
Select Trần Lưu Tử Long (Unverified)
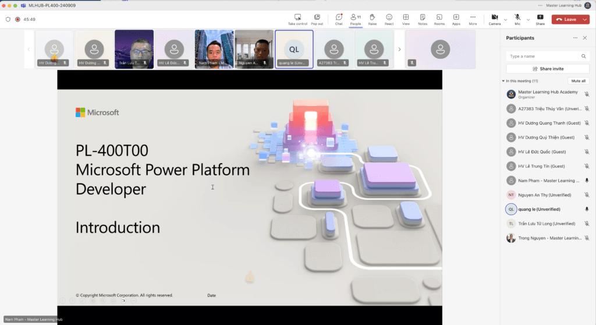548,224
